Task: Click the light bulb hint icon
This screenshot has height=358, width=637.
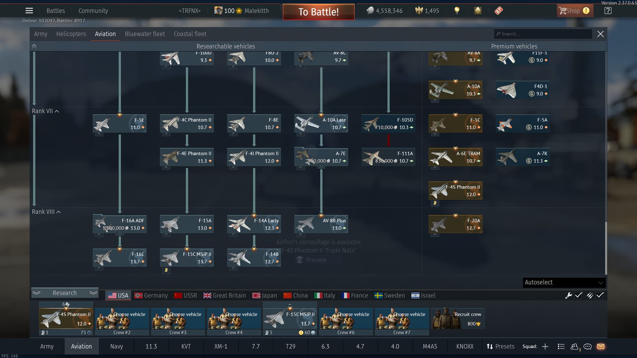Action: pos(457,10)
